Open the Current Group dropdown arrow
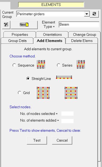Viewport: 102px width, 167px height. [x=87, y=14]
